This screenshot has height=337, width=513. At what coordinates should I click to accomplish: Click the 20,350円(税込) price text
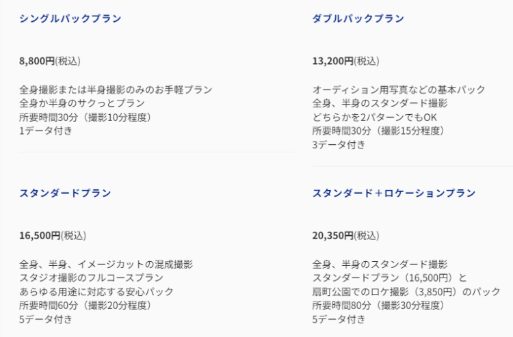pyautogui.click(x=346, y=235)
